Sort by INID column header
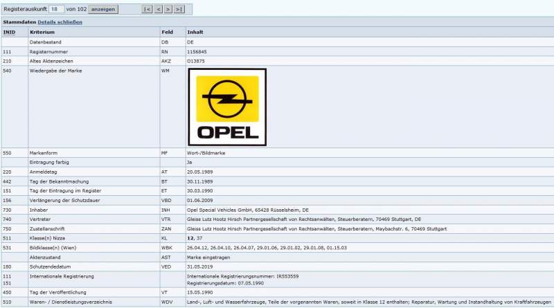 pos(9,32)
